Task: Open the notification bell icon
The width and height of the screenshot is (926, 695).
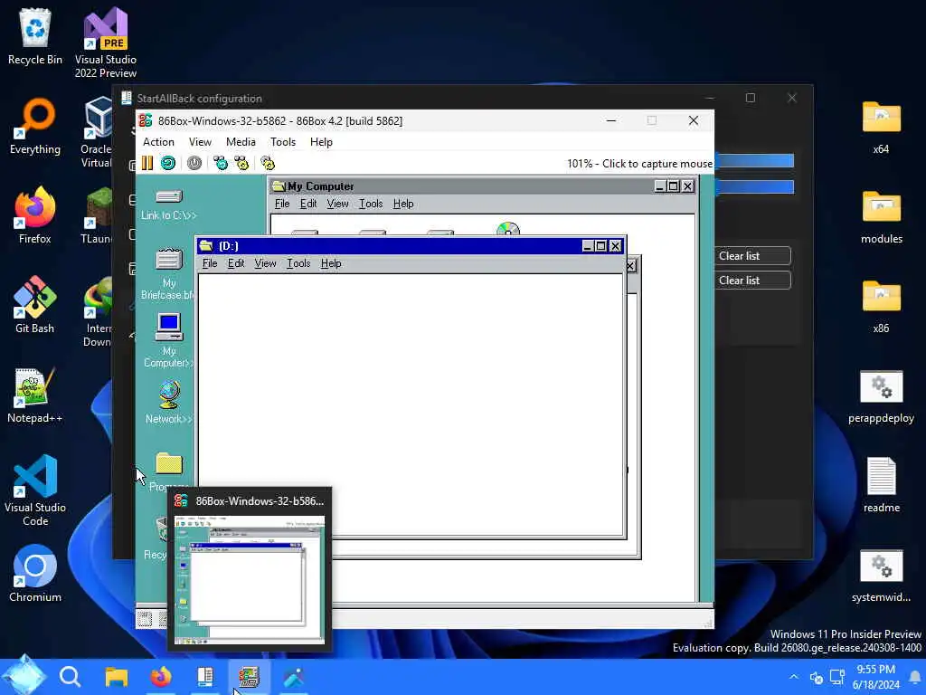Action: click(x=915, y=677)
